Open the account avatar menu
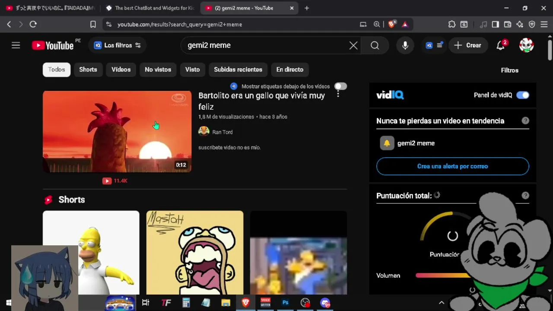This screenshot has height=311, width=553. (526, 45)
